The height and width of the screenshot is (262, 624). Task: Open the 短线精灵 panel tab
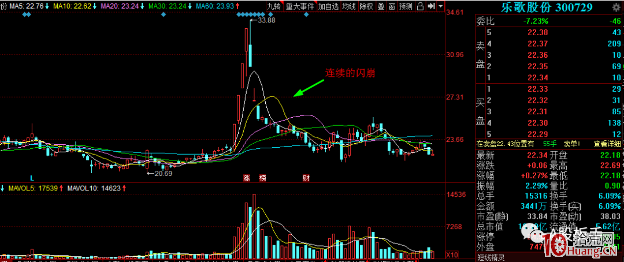(491, 257)
